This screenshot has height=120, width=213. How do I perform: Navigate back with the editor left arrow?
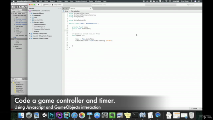click(x=64, y=8)
